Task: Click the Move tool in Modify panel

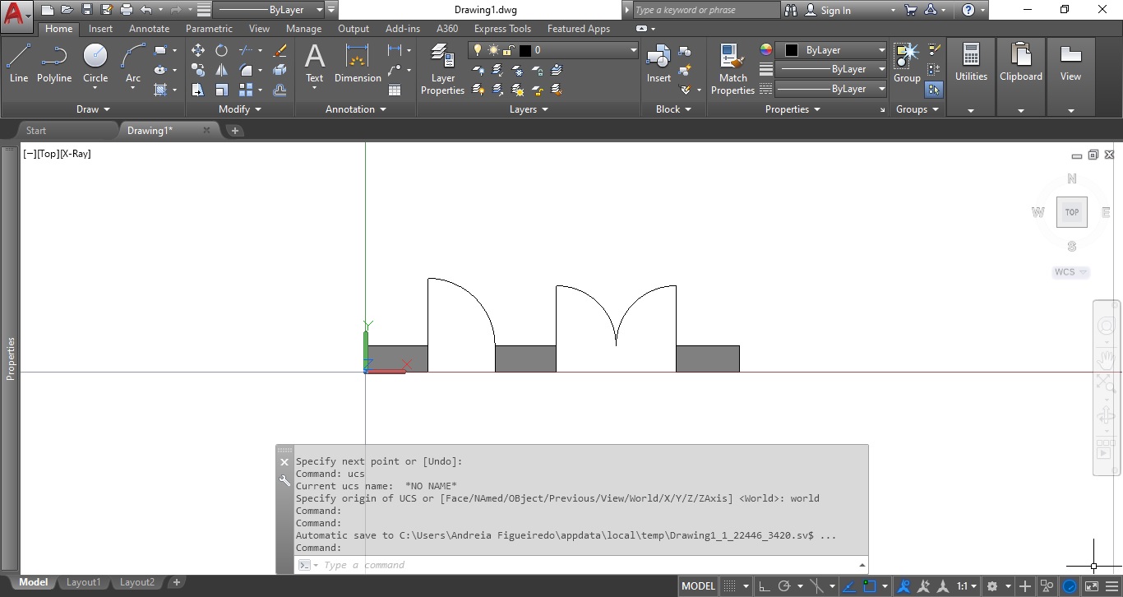Action: pyautogui.click(x=198, y=50)
